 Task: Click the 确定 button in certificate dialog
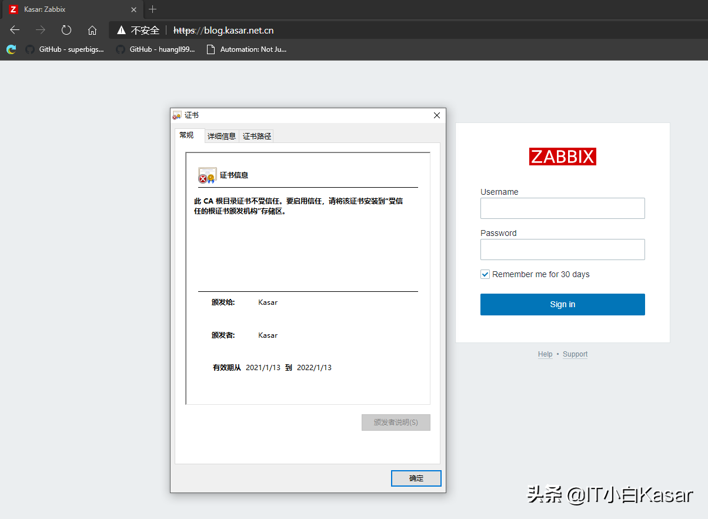(416, 478)
